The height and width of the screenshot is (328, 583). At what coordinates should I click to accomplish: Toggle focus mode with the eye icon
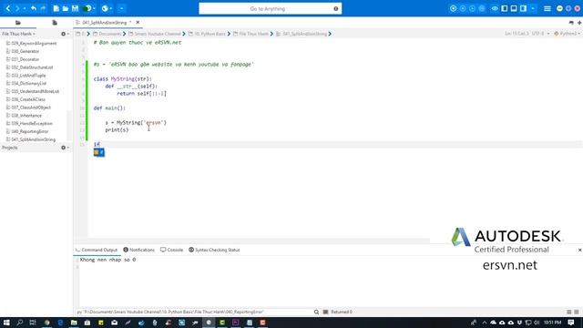[x=495, y=8]
